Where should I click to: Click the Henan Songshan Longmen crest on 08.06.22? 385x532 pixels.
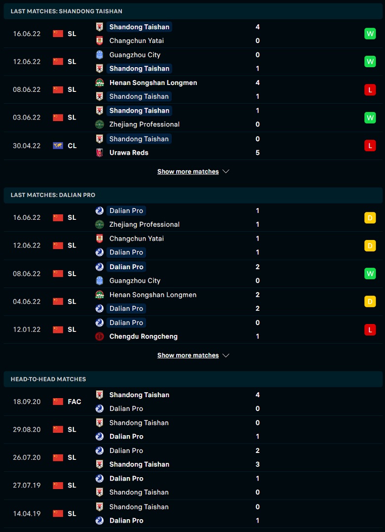[99, 83]
